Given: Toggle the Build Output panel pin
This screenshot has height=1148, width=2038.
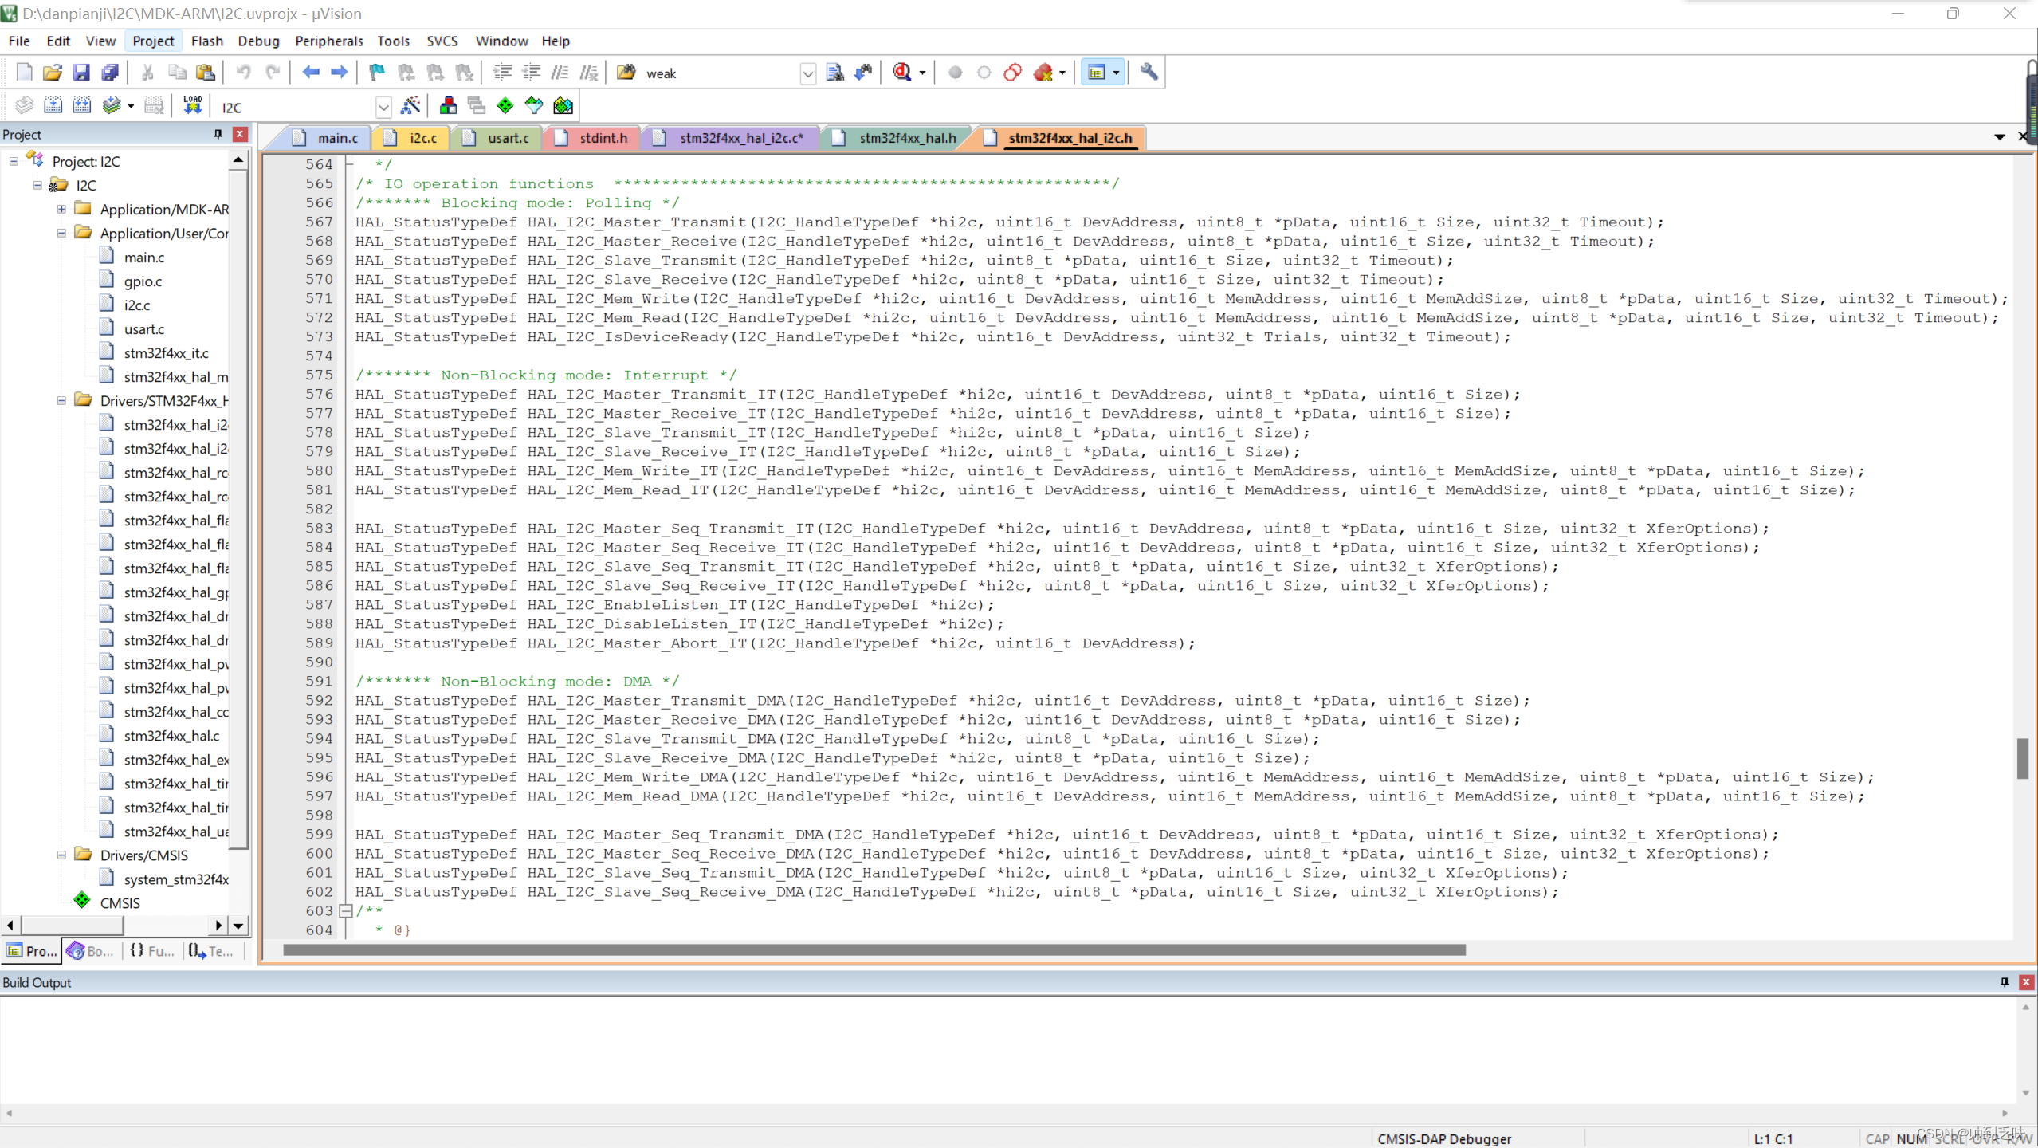Looking at the screenshot, I should click(x=2005, y=982).
